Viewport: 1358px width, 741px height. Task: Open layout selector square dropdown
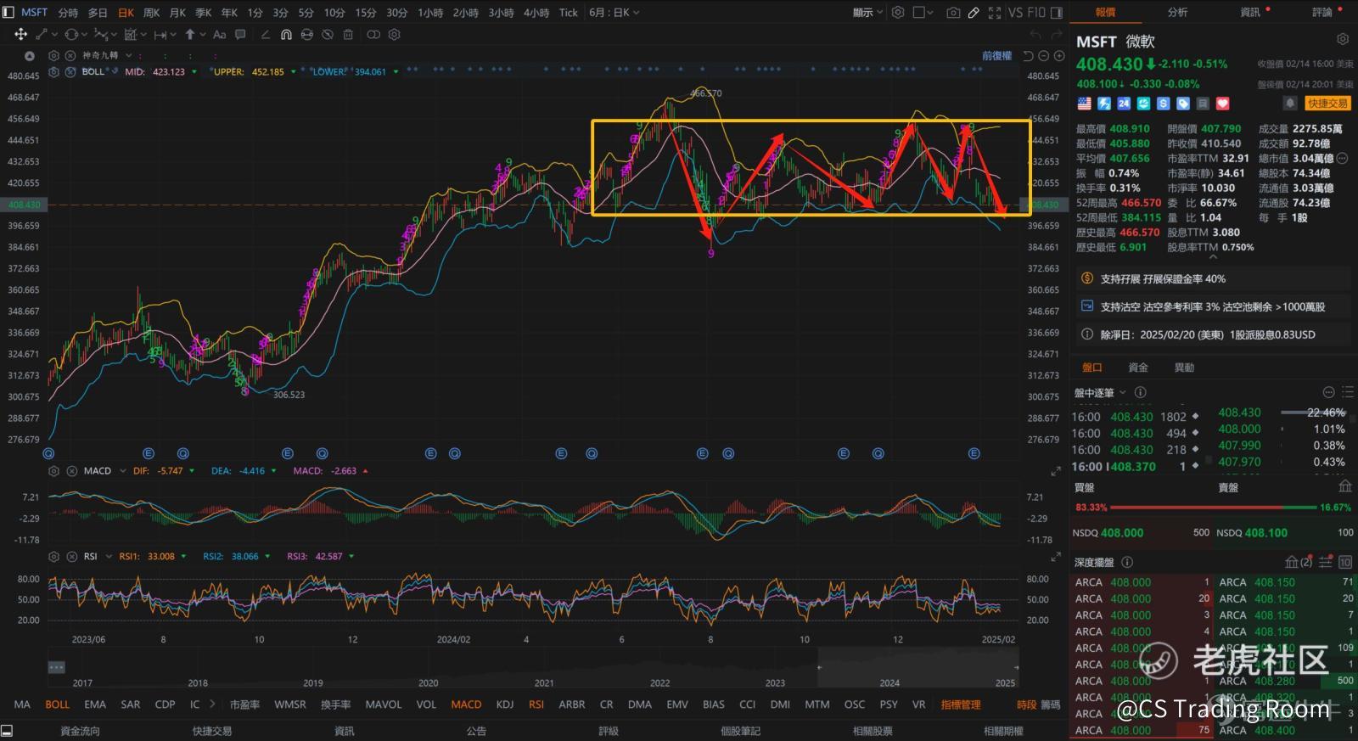tap(923, 13)
